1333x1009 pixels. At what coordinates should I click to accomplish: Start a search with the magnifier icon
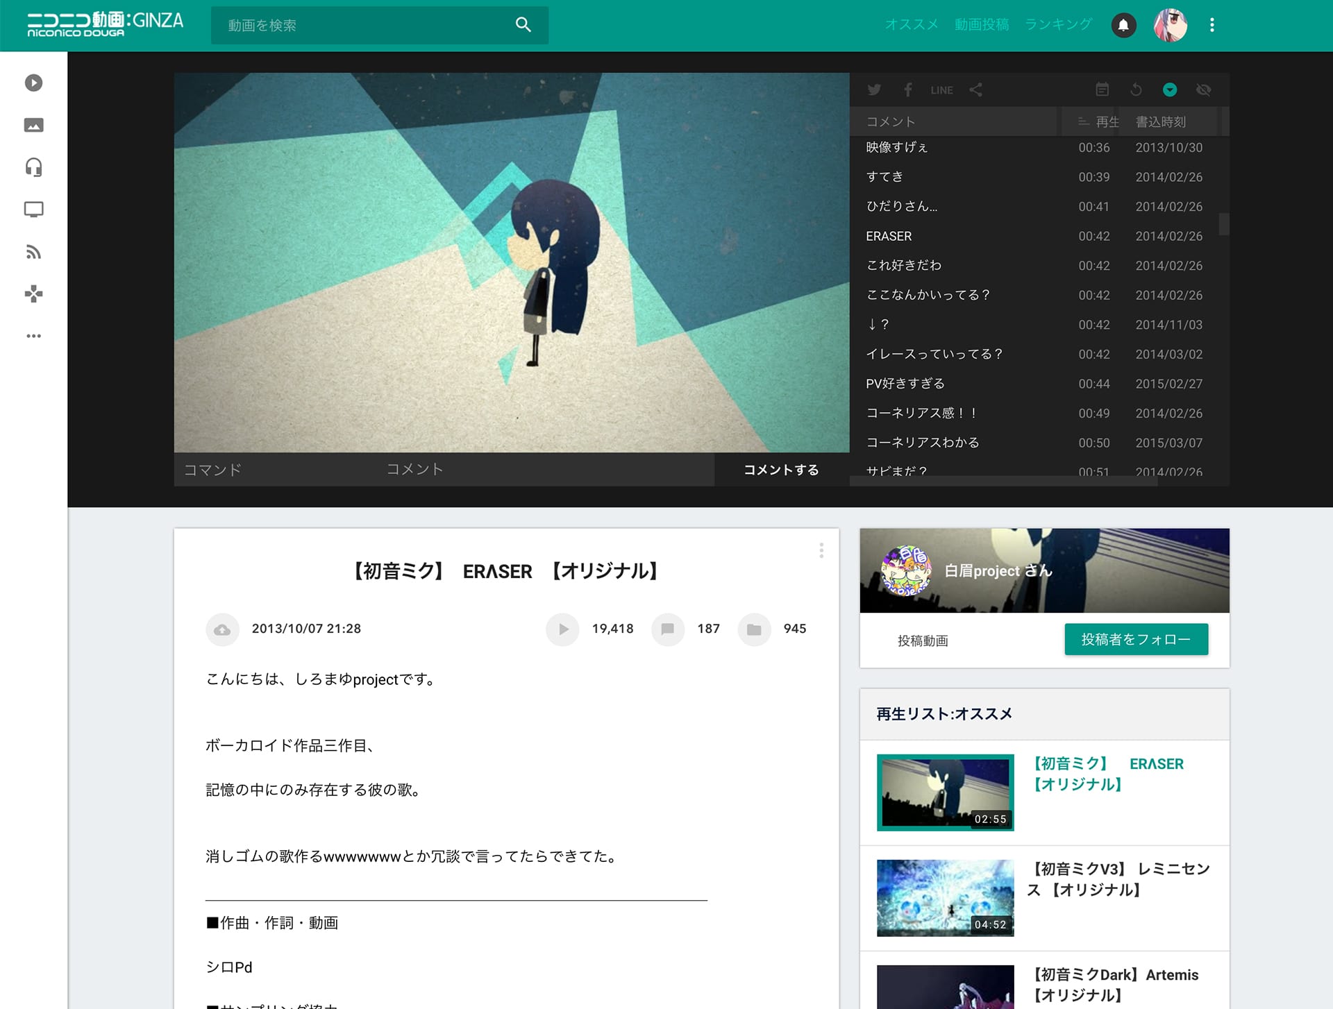523,25
